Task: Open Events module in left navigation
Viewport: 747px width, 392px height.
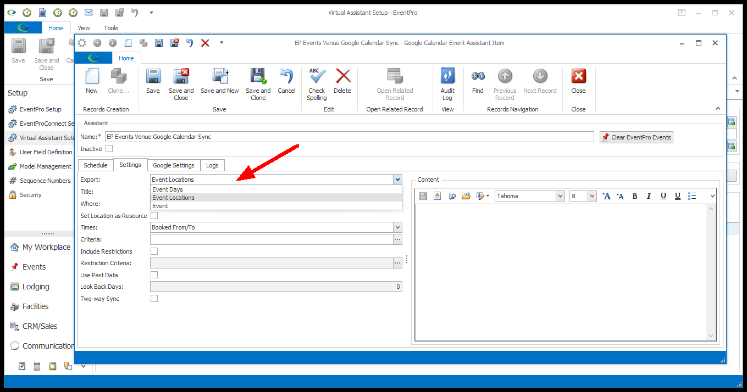Action: pyautogui.click(x=34, y=267)
